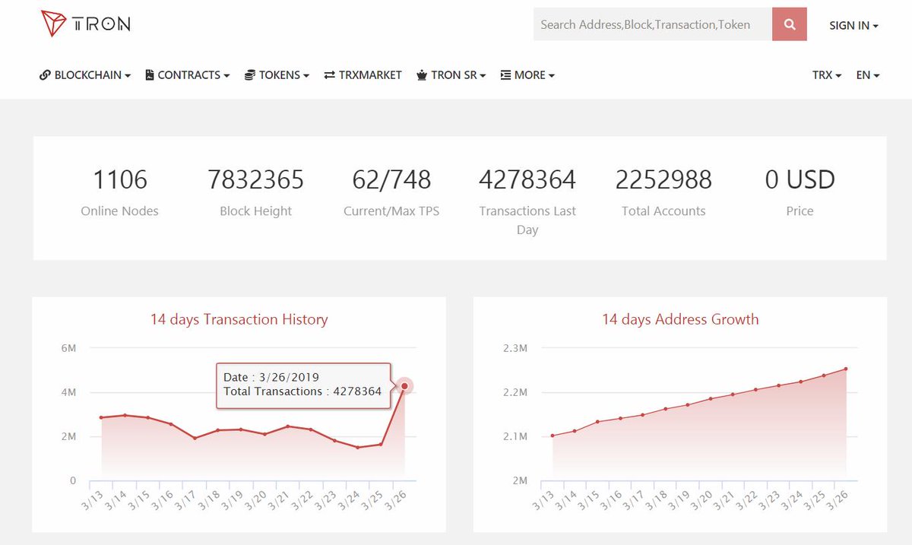Expand the TRON SR menu

coord(451,75)
